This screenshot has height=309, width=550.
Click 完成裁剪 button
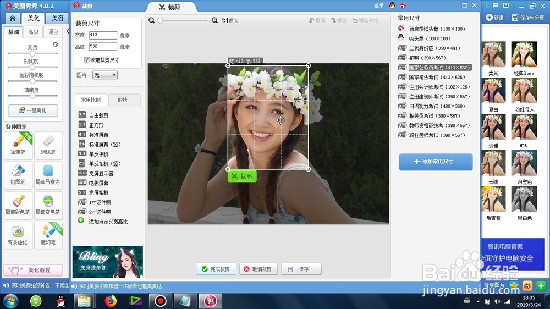tap(216, 269)
